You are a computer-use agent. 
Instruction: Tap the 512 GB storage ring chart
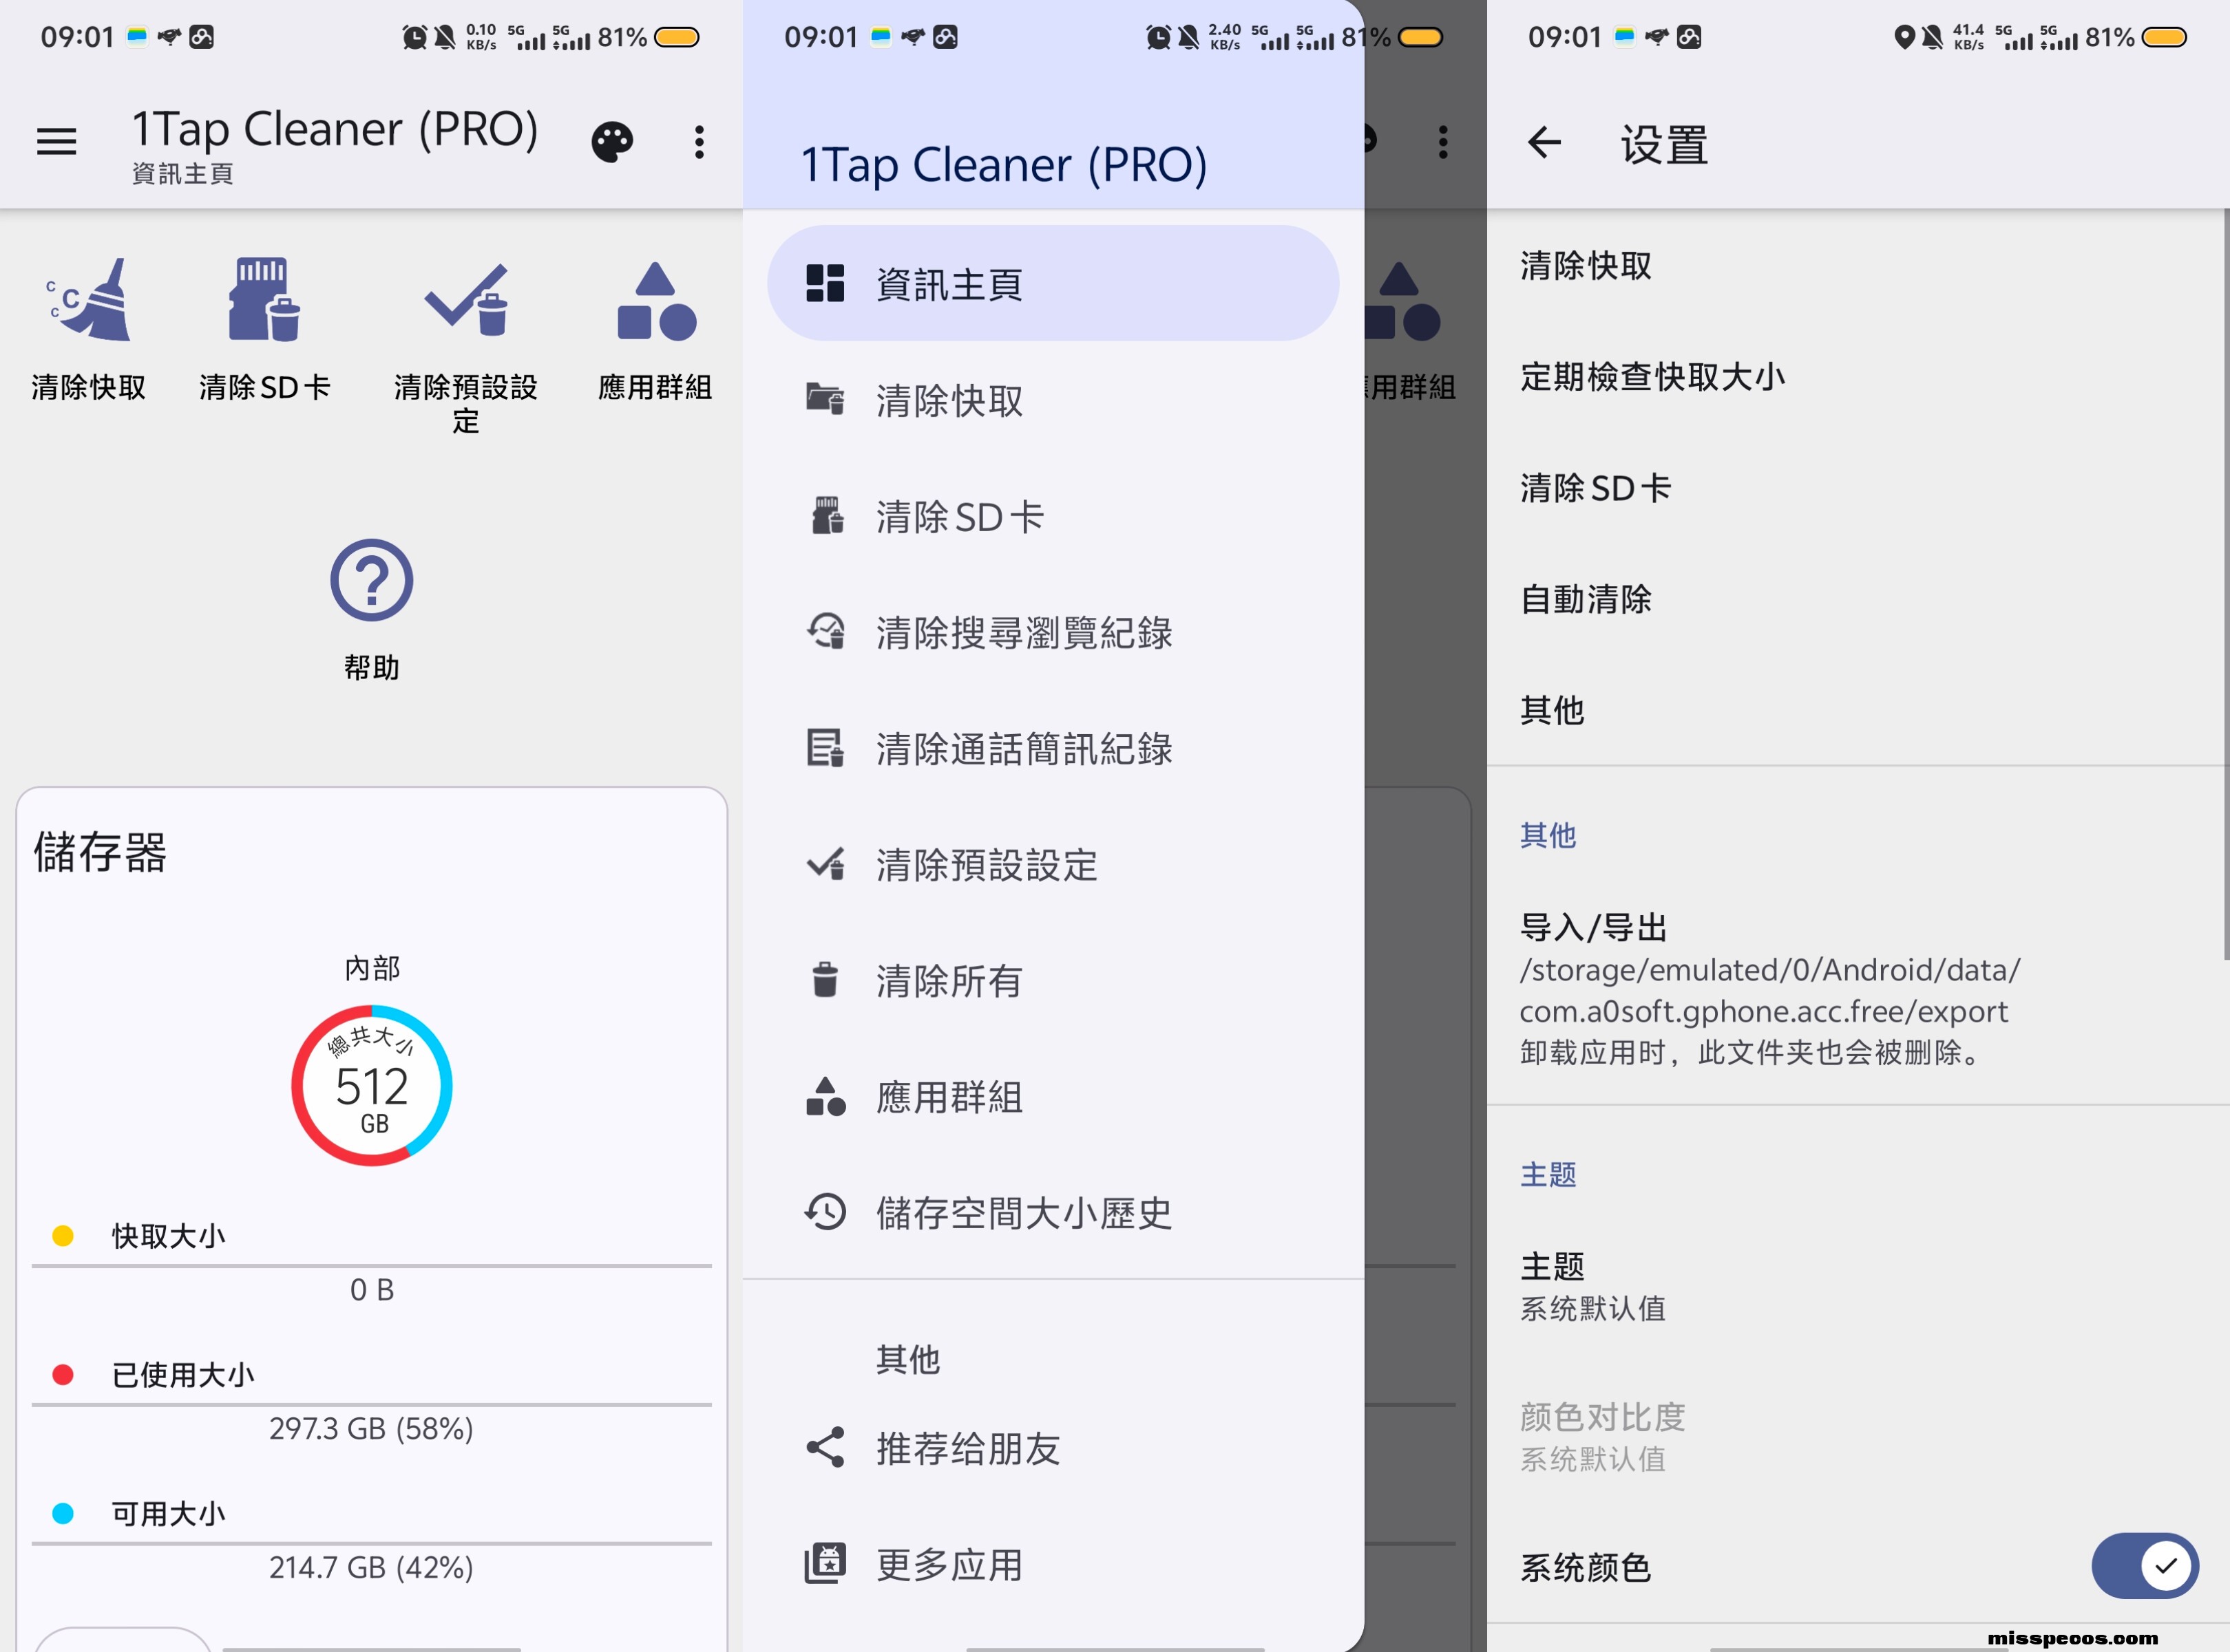tap(371, 1086)
